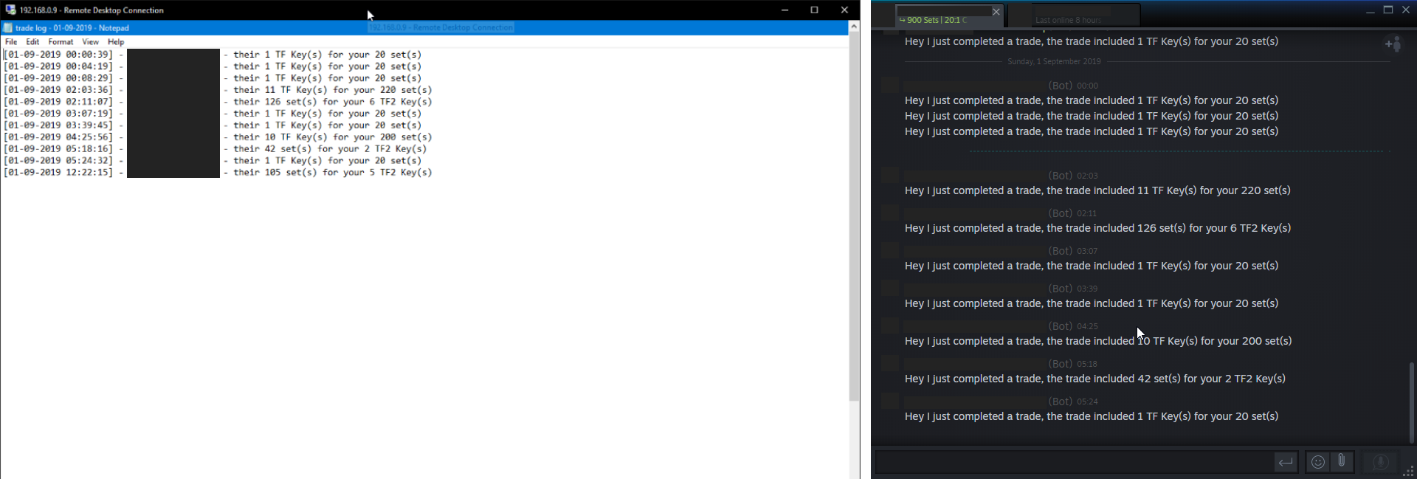The image size is (1417, 479).
Task: Click the '(Bot) 00:00' message header
Action: (x=1073, y=86)
